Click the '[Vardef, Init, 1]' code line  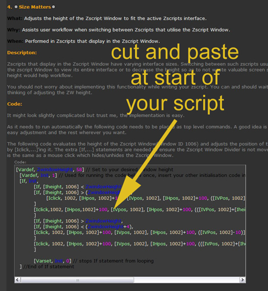pyautogui.click(x=133, y=175)
